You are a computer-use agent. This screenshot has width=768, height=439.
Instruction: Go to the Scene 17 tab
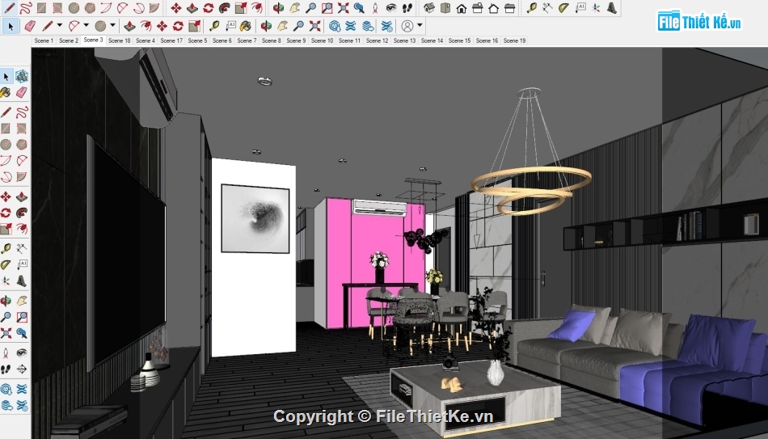pos(171,40)
